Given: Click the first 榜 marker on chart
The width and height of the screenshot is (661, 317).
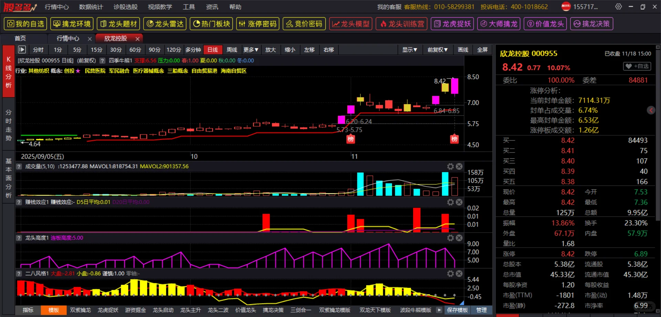Looking at the screenshot, I should (x=350, y=139).
